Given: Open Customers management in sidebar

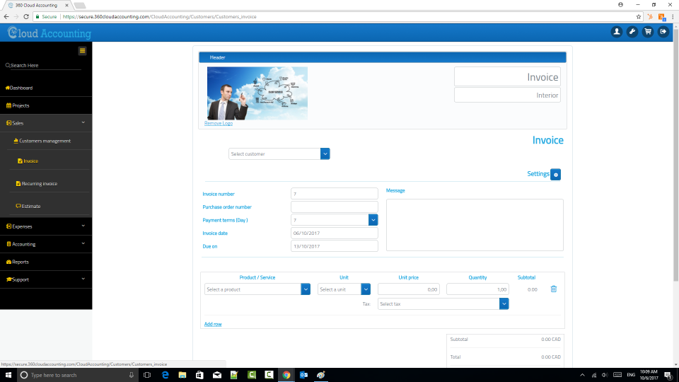Looking at the screenshot, I should click(46, 141).
